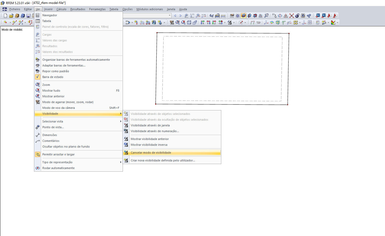Click the grab mode hand icon
Viewport: 385px width, 236px height.
pos(172,23)
